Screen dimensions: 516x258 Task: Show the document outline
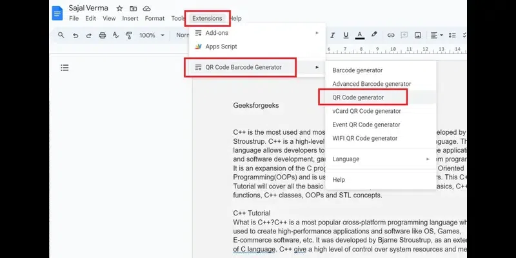(x=64, y=68)
